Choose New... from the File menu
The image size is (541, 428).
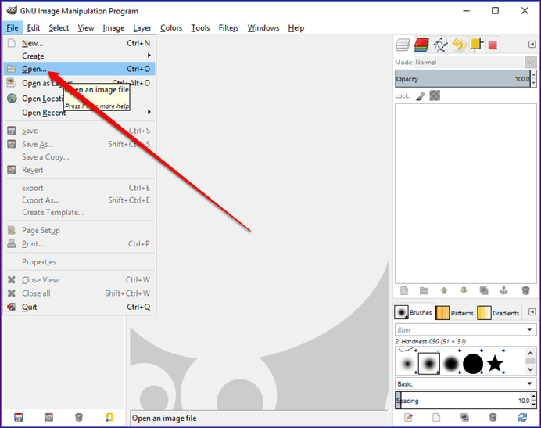(79, 43)
